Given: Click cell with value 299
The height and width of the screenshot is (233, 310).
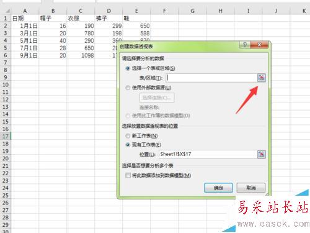Looking at the screenshot, I should tap(108, 26).
